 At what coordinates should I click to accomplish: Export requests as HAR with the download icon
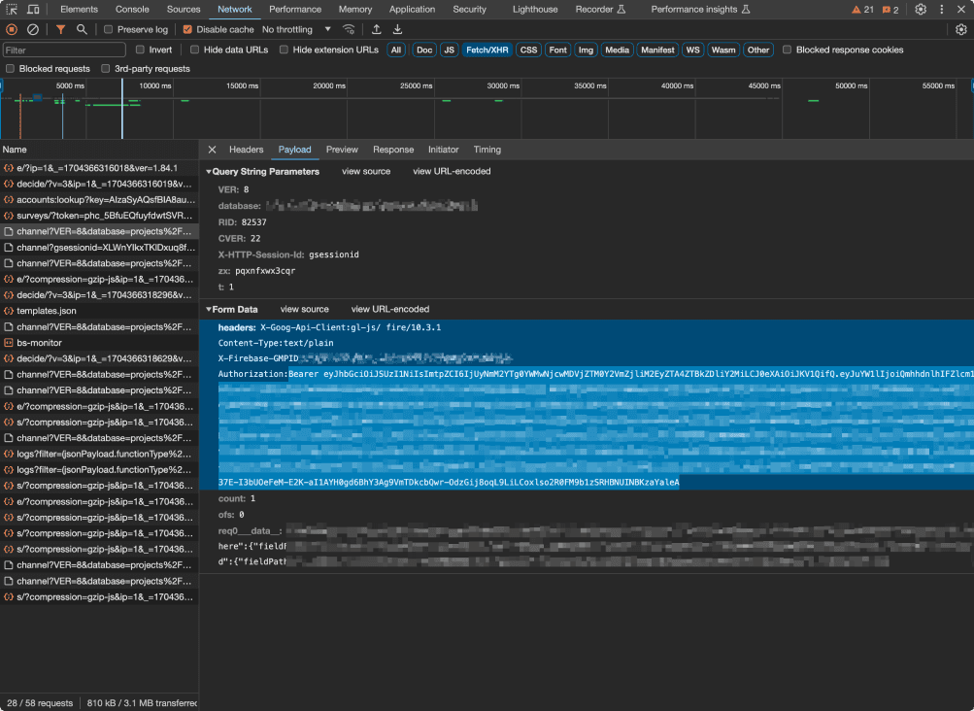(397, 30)
